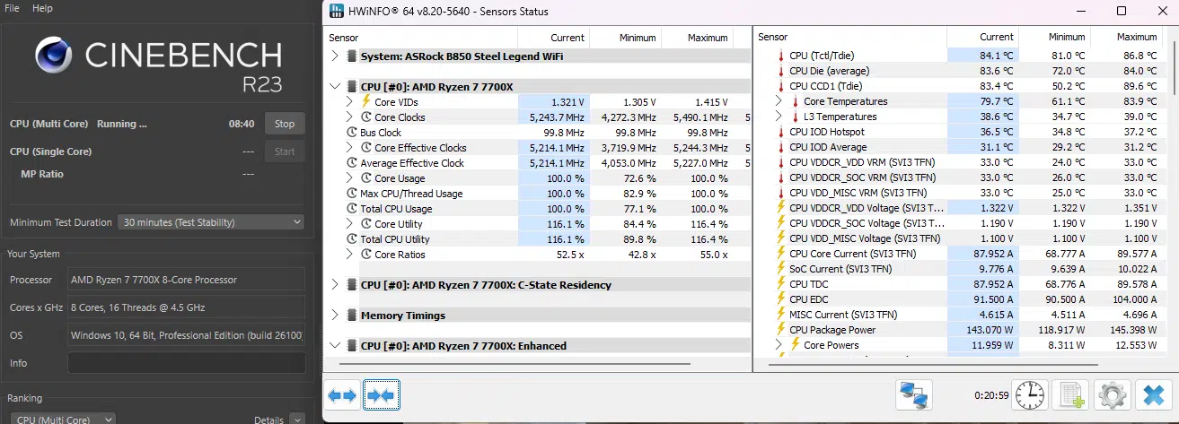The image size is (1179, 424).
Task: Start logging with the sheet-plus icon
Action: click(1071, 394)
